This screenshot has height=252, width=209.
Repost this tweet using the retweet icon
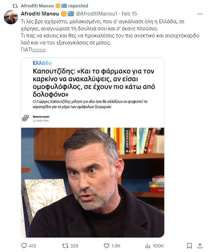tap(65, 246)
